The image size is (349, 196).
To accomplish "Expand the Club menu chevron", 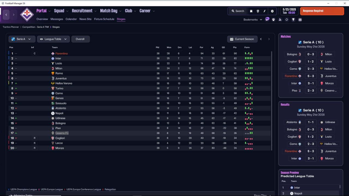I will pos(135,11).
